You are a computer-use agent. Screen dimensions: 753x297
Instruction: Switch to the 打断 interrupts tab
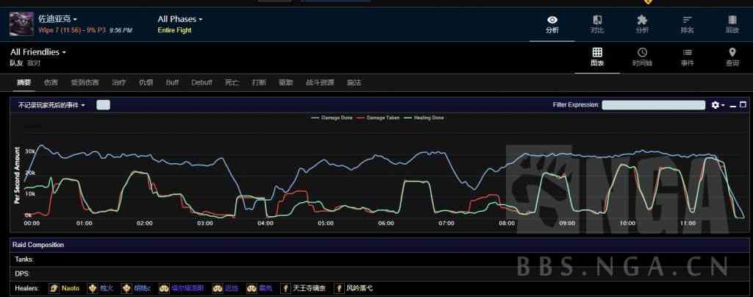[259, 82]
